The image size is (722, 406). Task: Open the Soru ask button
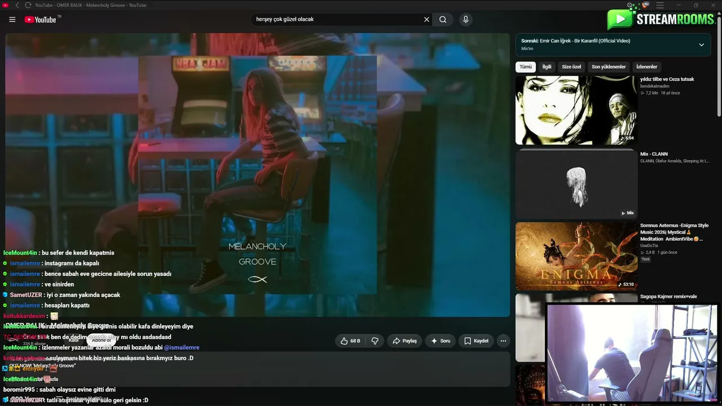coord(441,341)
